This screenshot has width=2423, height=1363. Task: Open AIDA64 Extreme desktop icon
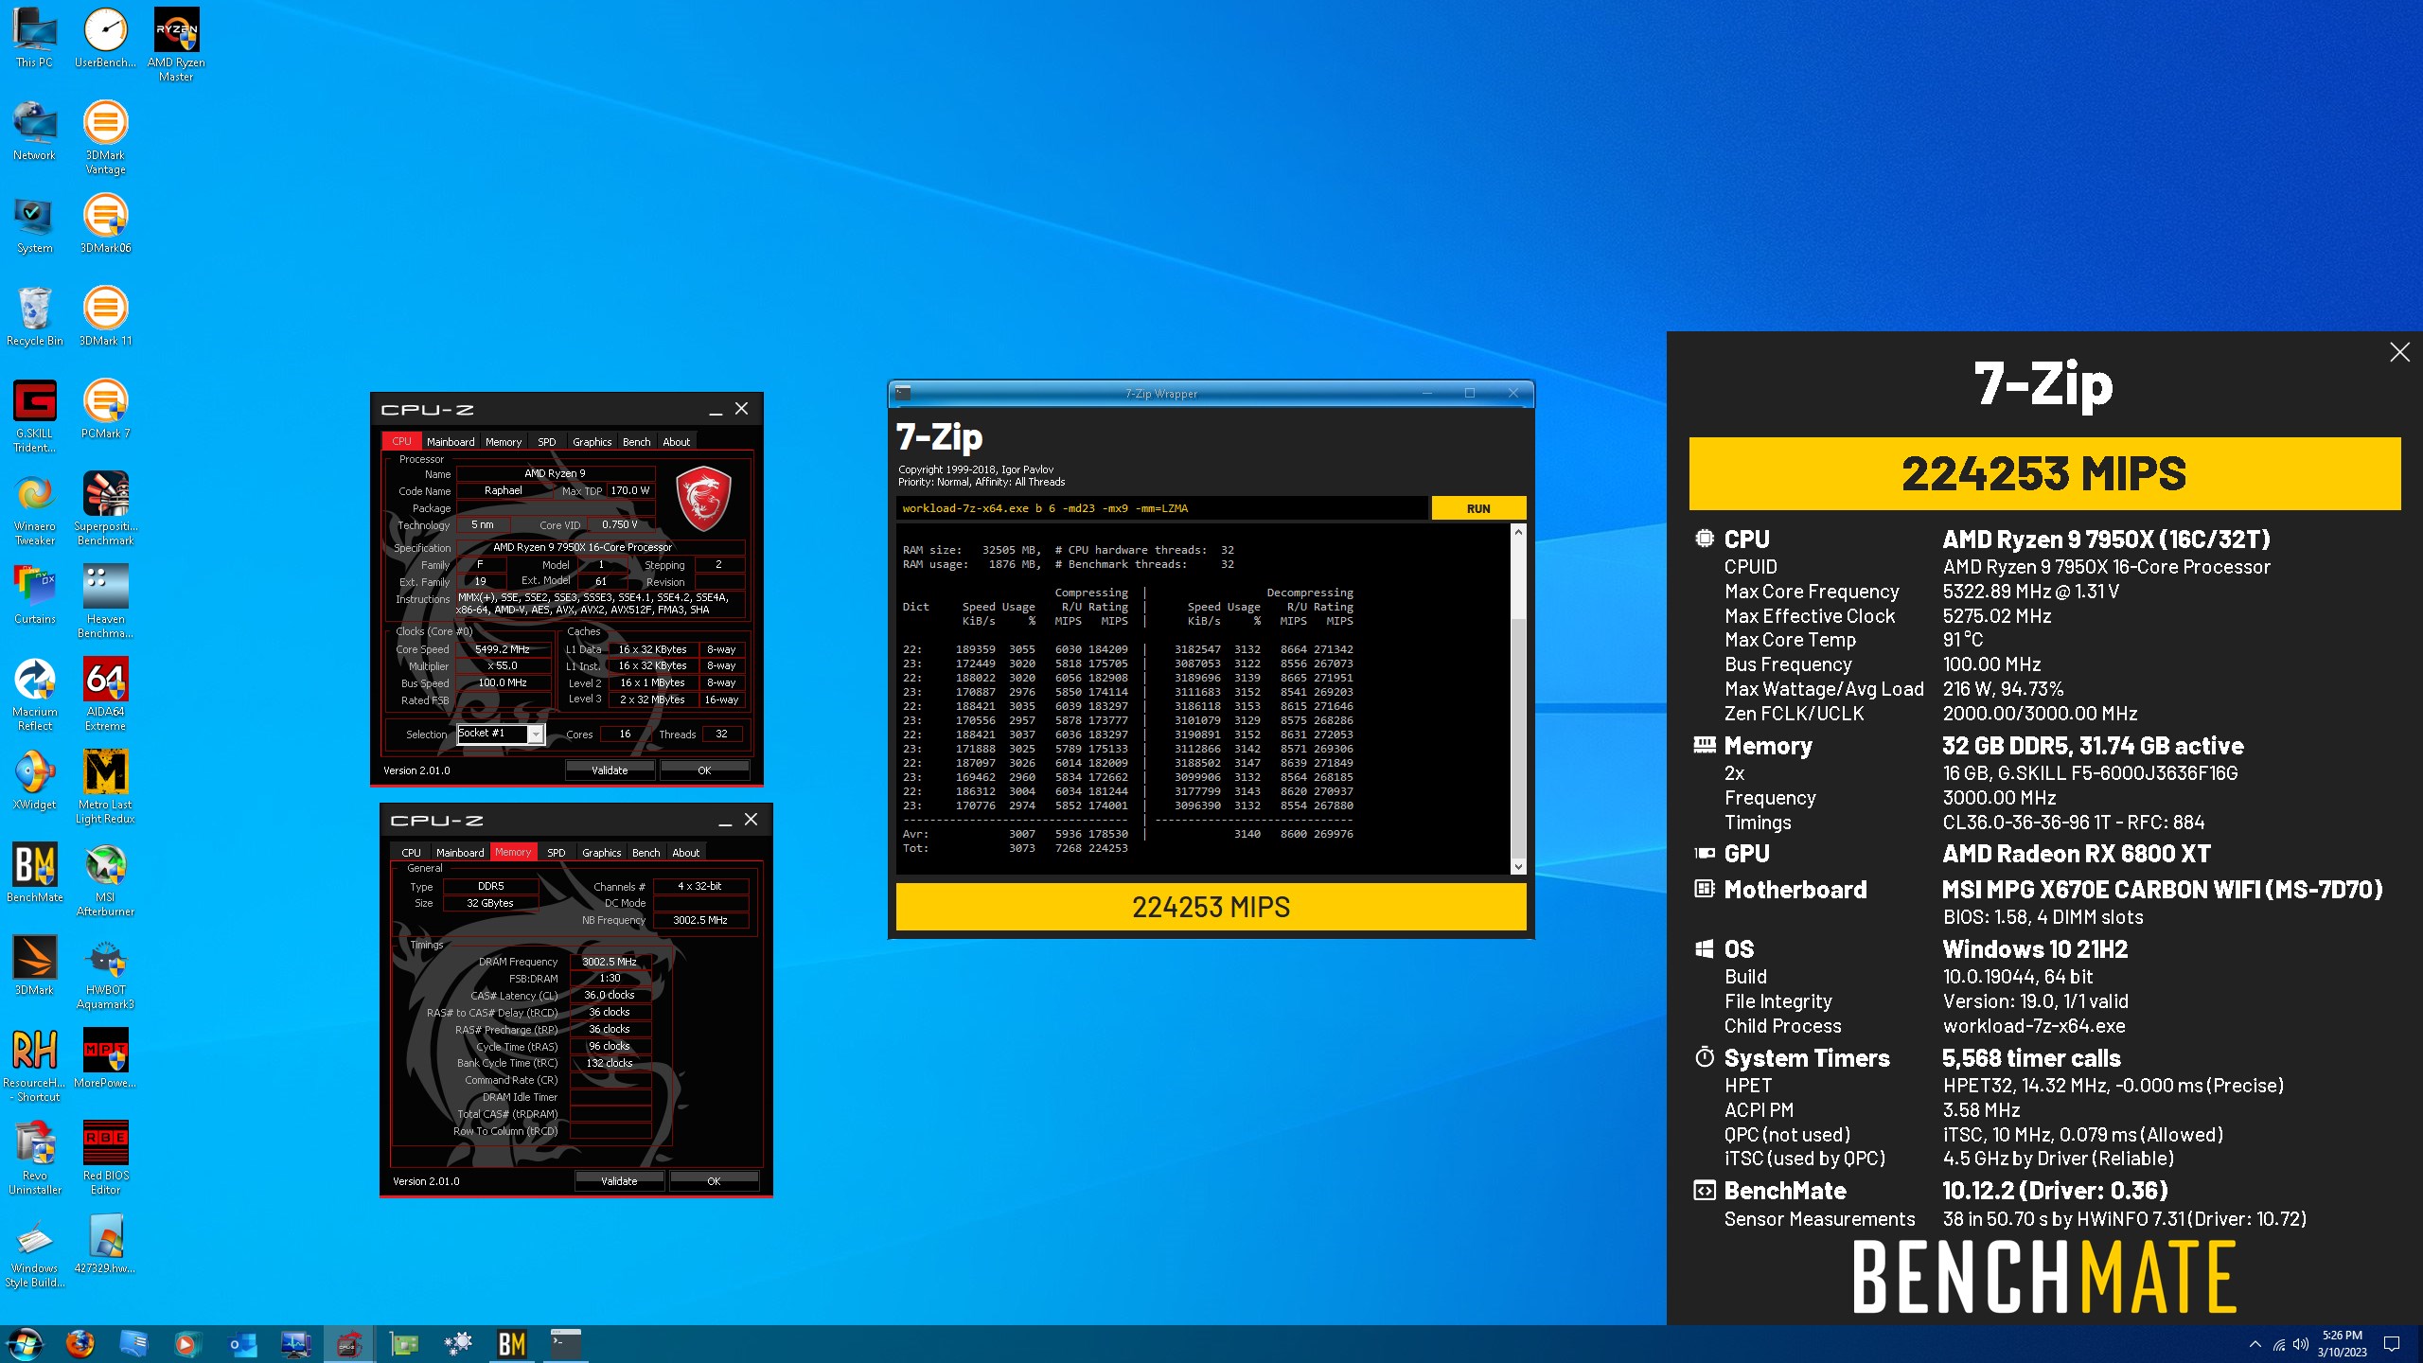[105, 694]
